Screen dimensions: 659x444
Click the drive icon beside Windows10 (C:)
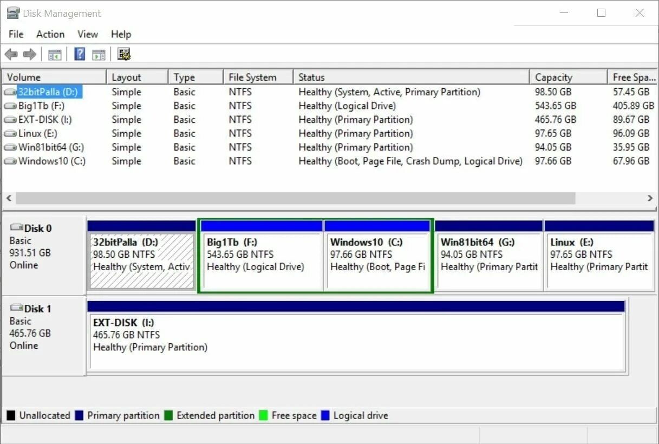(10, 161)
